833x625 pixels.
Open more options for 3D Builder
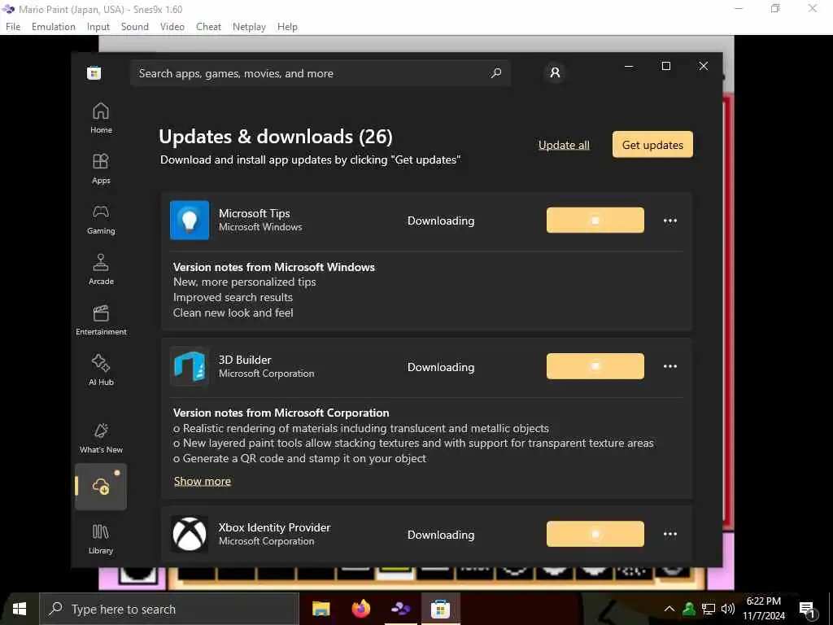pos(670,366)
